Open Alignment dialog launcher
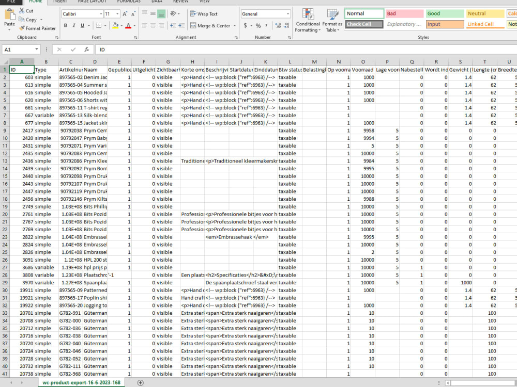 click(x=236, y=38)
